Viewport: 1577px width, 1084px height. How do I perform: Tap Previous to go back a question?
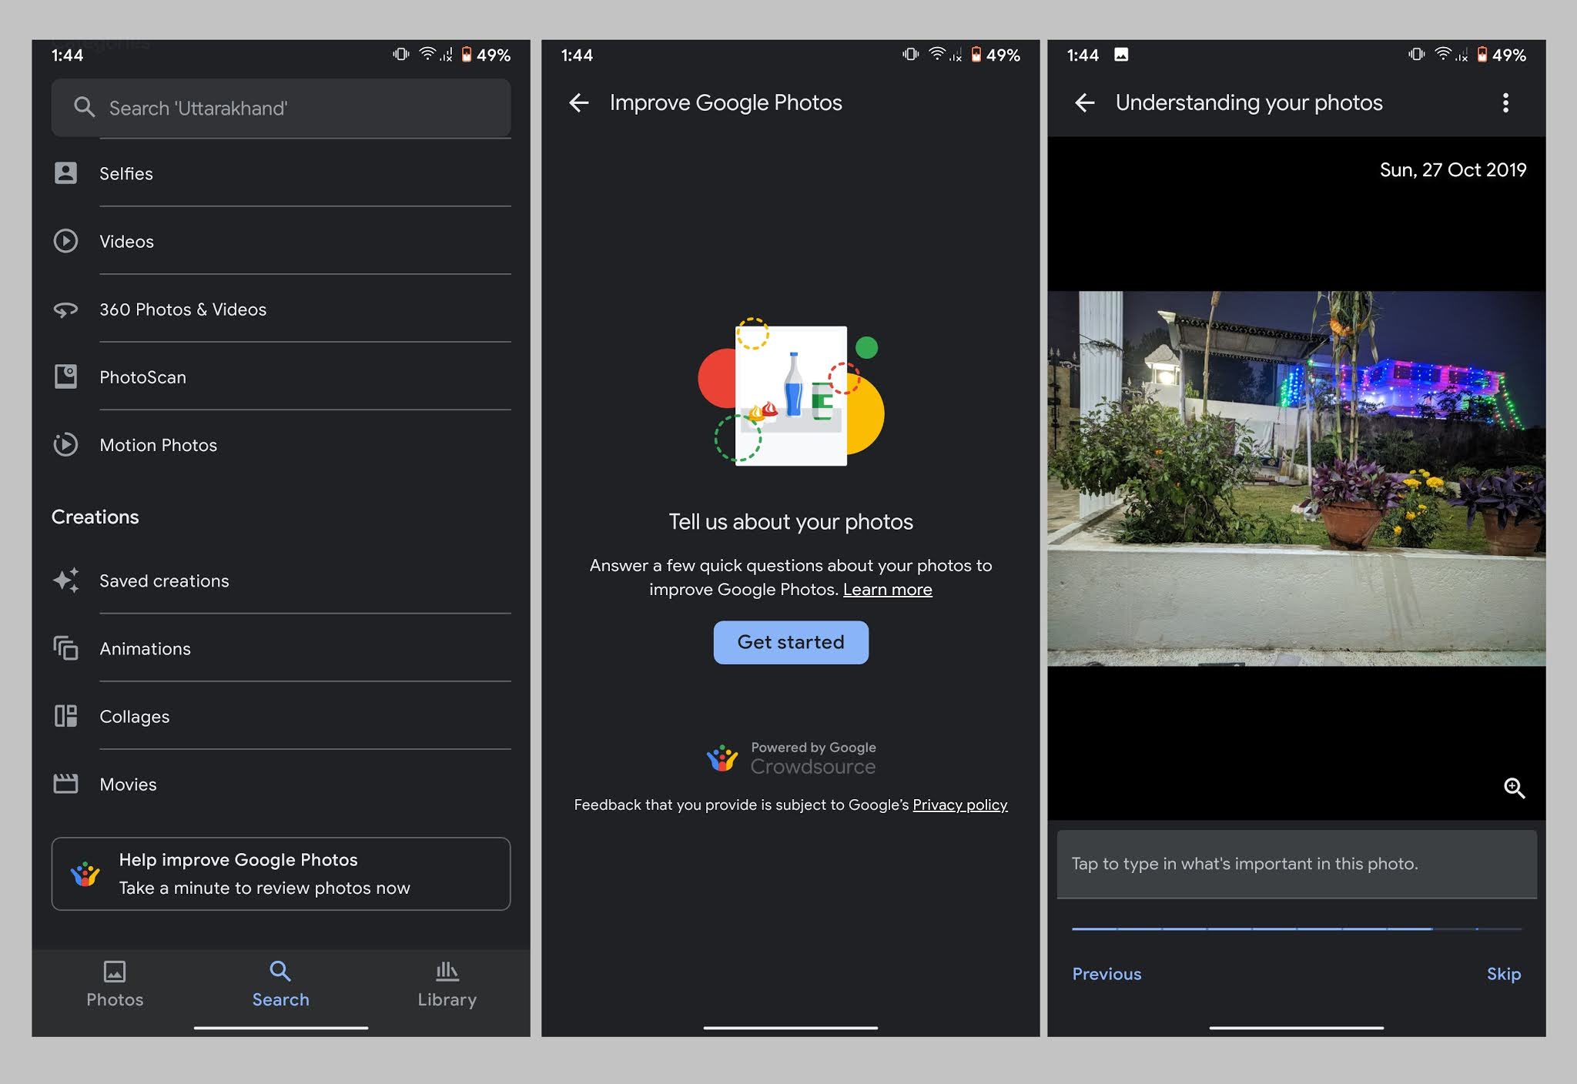point(1107,974)
